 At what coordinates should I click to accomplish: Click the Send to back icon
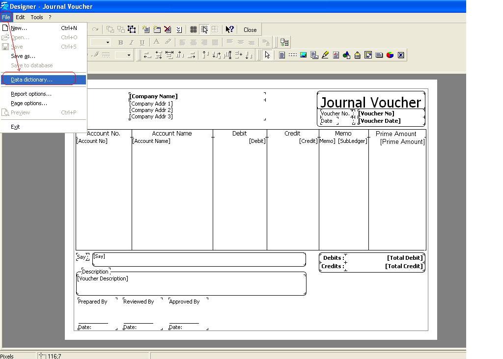pos(121,29)
